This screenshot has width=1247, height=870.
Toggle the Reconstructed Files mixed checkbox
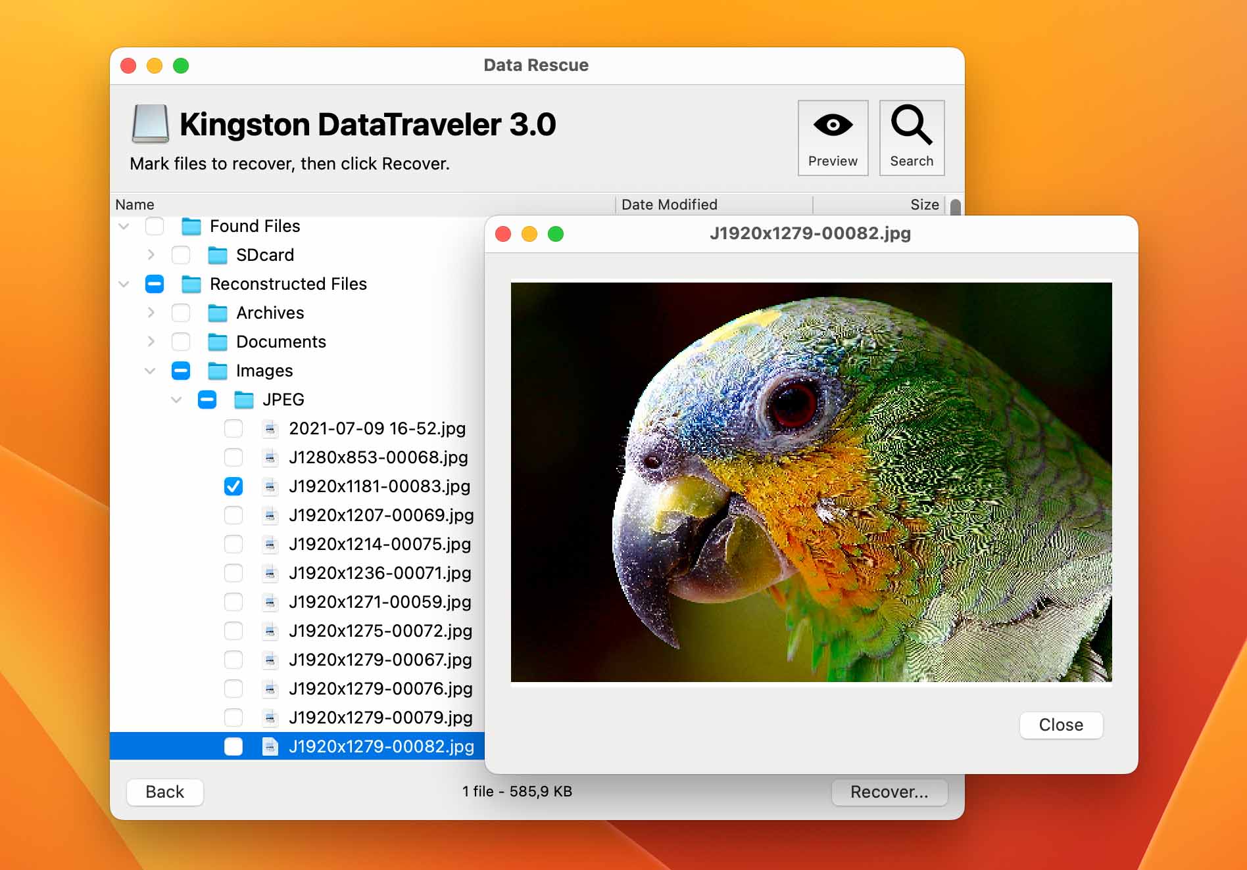click(155, 284)
